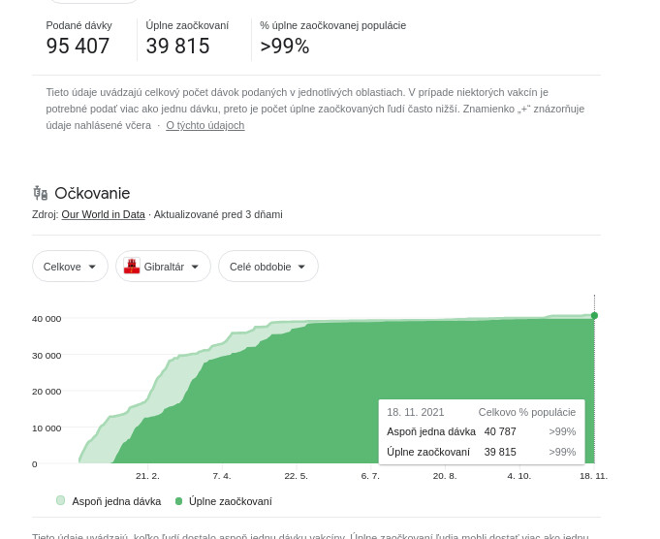This screenshot has height=539, width=660.
Task: Expand the Gibraltár region dropdown
Action: (x=164, y=267)
